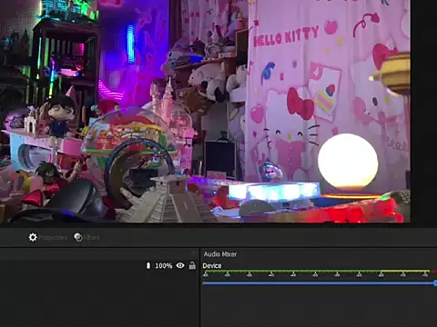
Task: Open the source Filters dialog
Action: click(86, 237)
